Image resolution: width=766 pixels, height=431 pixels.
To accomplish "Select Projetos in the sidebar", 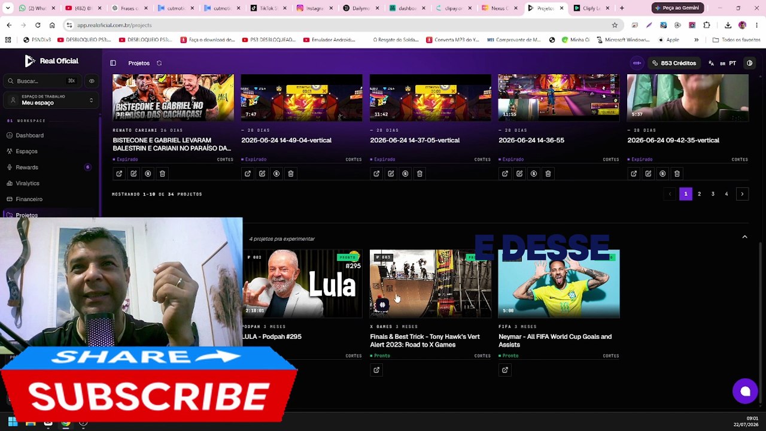I will [26, 215].
